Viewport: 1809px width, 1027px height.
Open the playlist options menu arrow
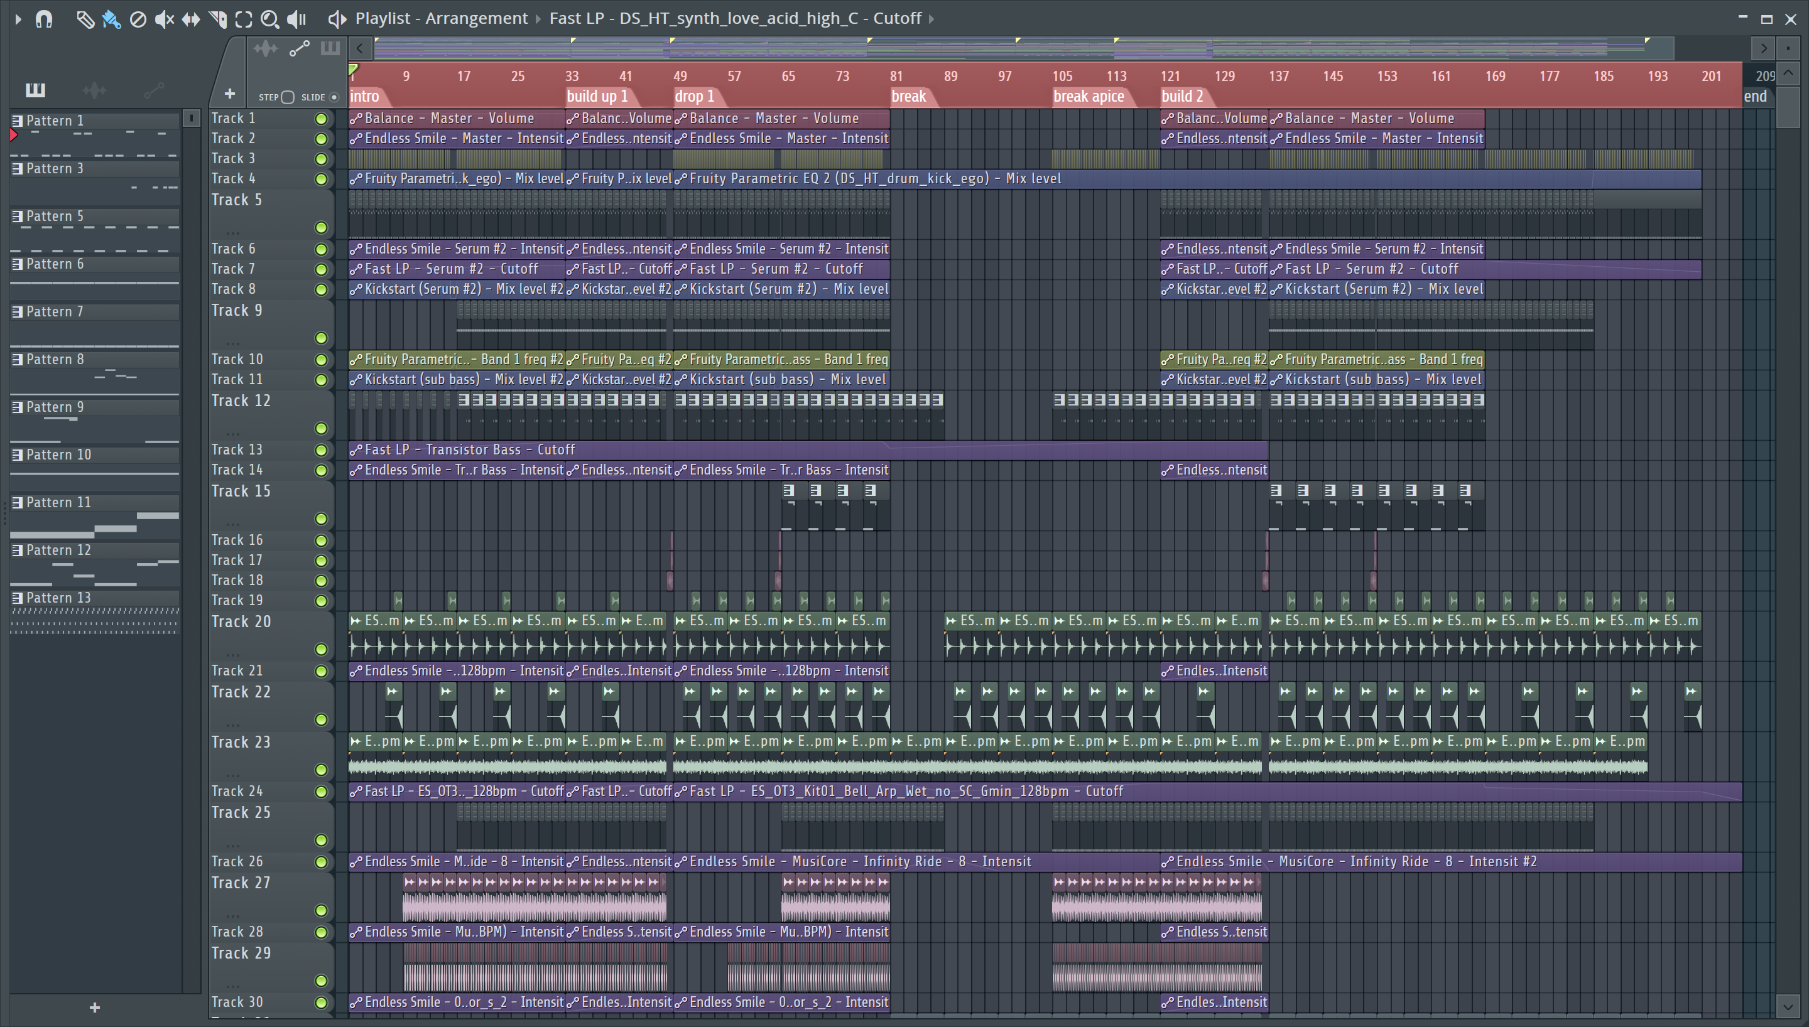pos(18,19)
